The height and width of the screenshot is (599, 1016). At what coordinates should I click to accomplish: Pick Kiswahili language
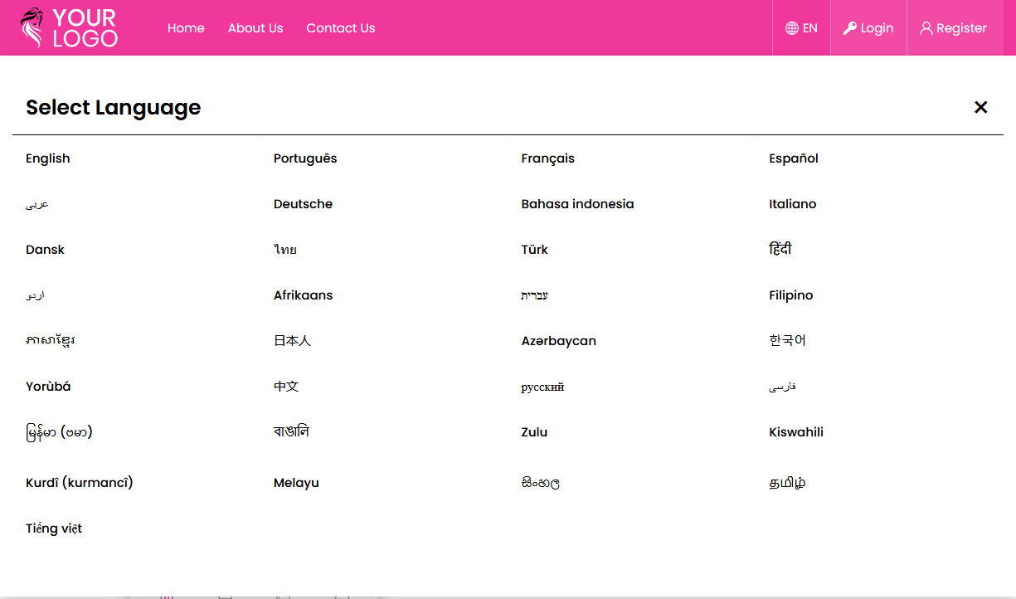tap(796, 432)
